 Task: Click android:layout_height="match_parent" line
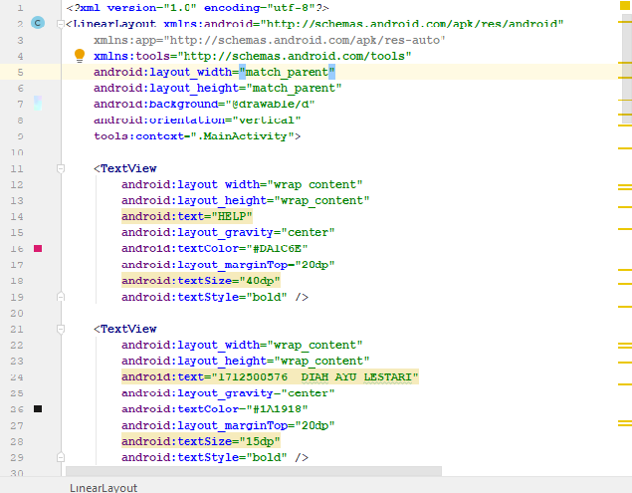pyautogui.click(x=218, y=88)
